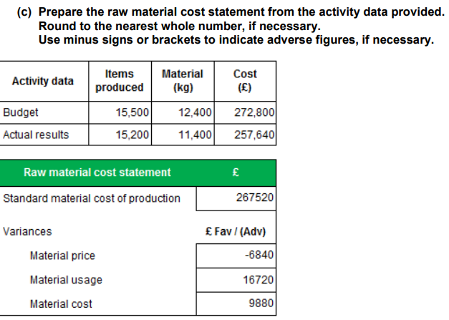
Task: Select the Items produced column header
Action: pyautogui.click(x=120, y=81)
